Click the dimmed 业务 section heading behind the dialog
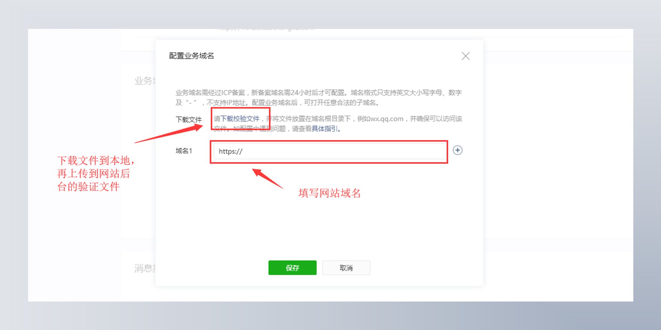 click(145, 81)
